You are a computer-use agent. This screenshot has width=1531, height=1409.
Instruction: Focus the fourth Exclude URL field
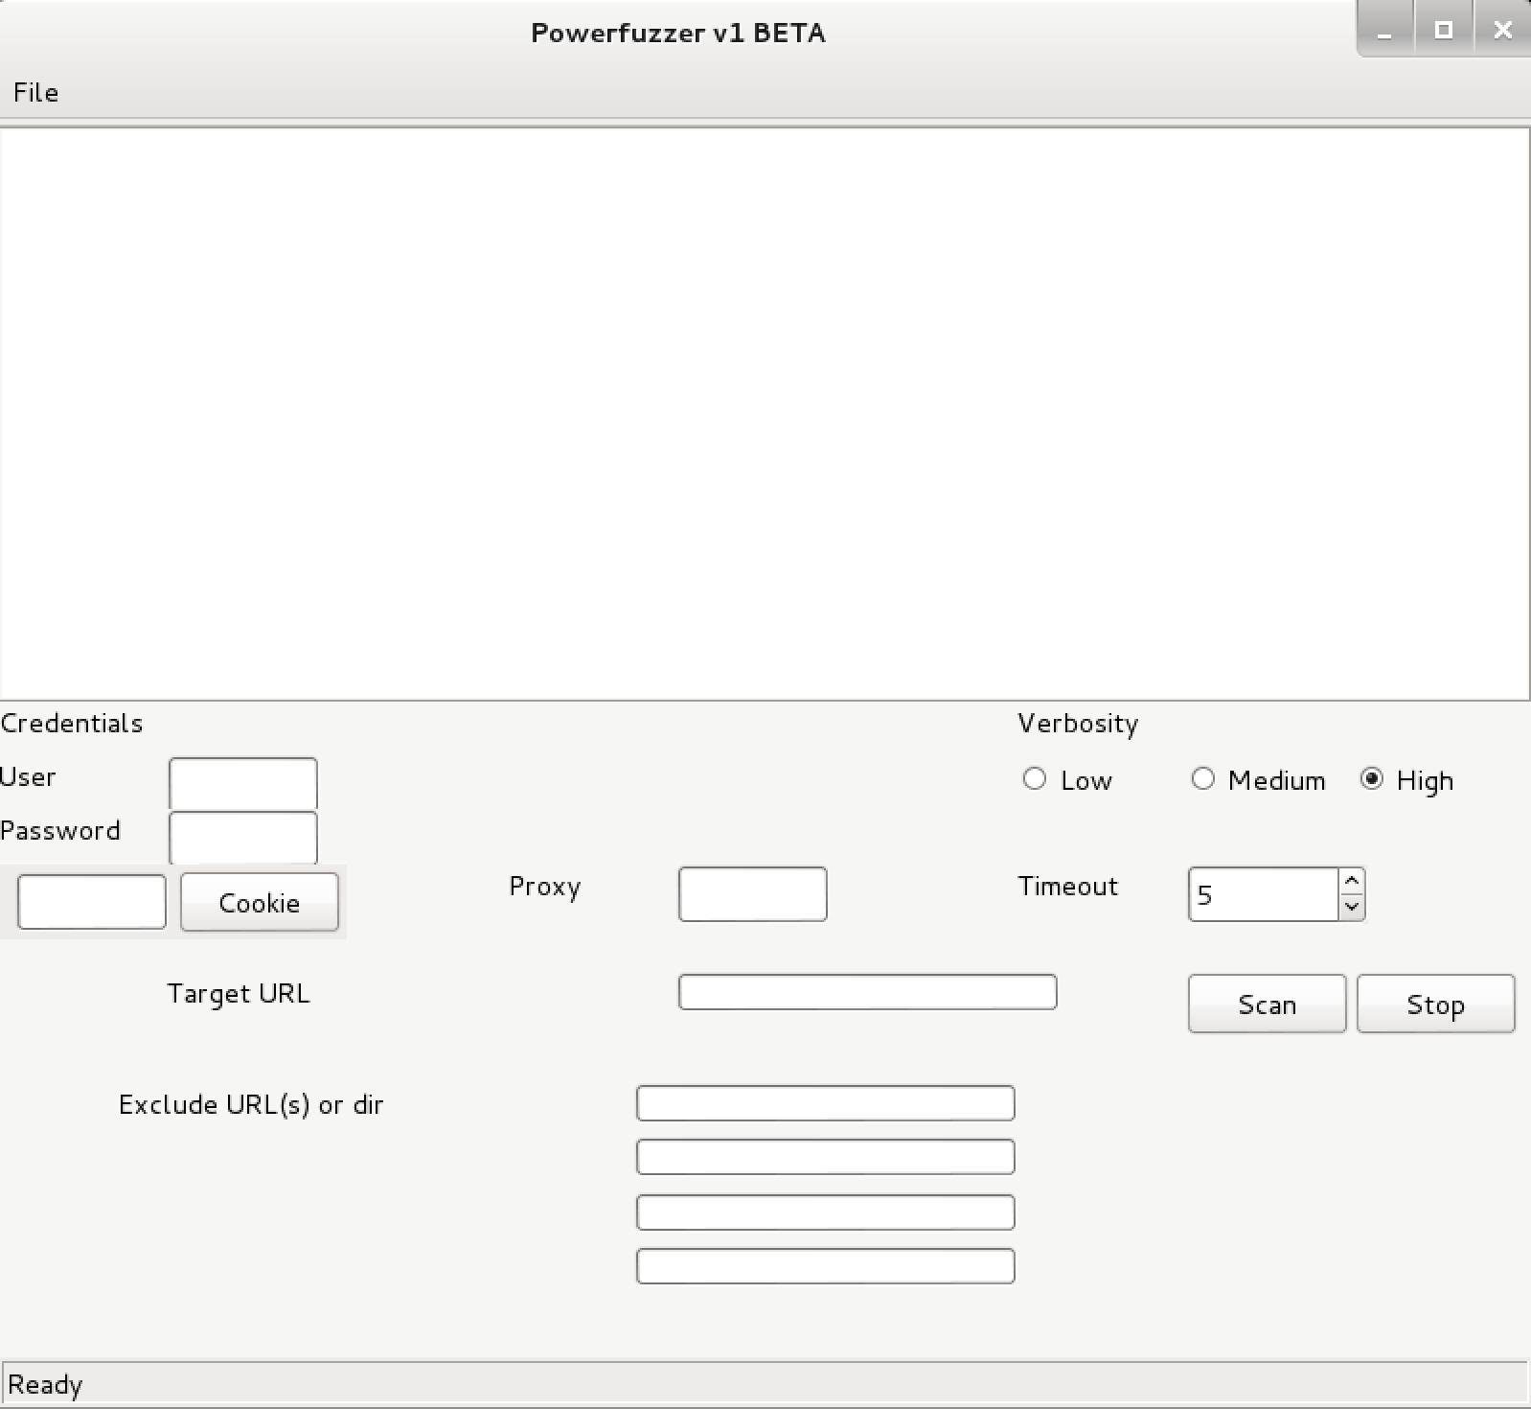pos(826,1266)
